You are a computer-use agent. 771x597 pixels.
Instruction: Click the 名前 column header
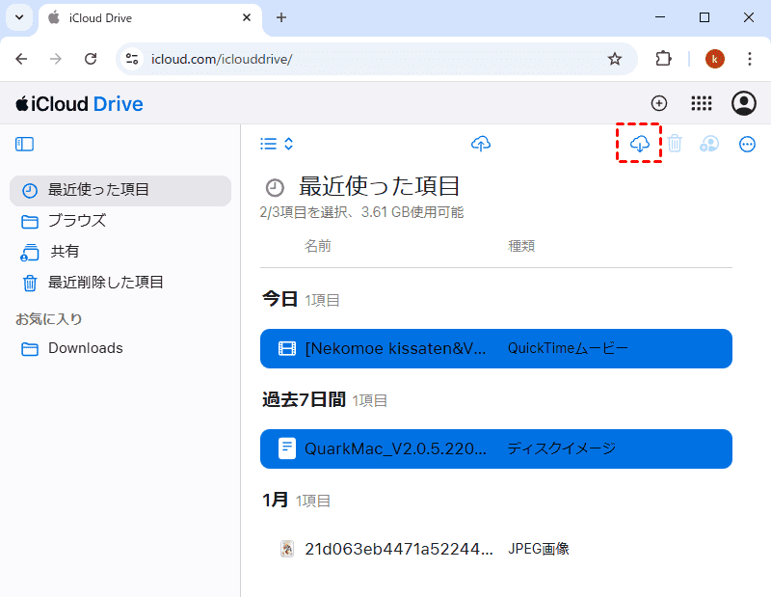tap(318, 246)
